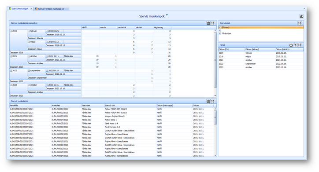Select munkalap KL/ML/00001/2021 cell
Image resolution: width=319 pixels, height=172 pixels.
(x=66, y=109)
